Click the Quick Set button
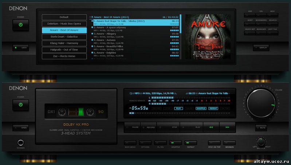The width and height of the screenshot is (291, 165). 250,33
